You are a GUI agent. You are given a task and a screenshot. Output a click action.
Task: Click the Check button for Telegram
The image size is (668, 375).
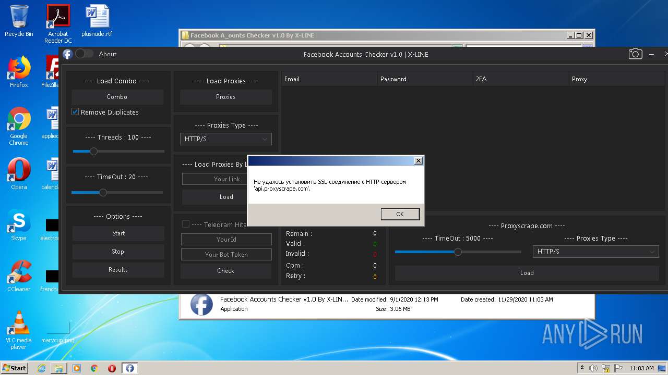click(226, 271)
